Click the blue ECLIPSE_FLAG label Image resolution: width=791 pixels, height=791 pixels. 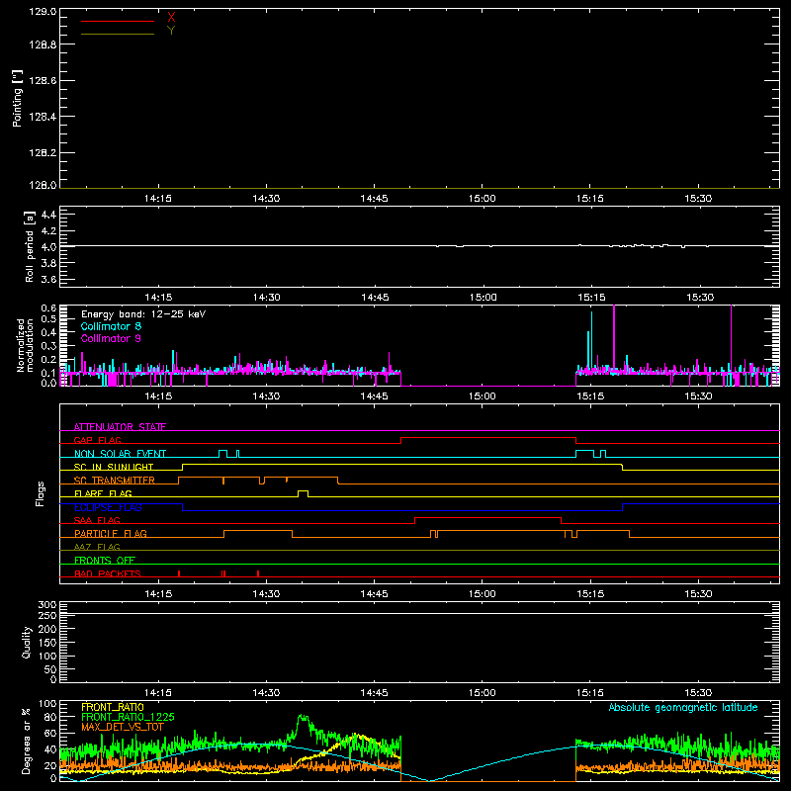click(x=108, y=507)
